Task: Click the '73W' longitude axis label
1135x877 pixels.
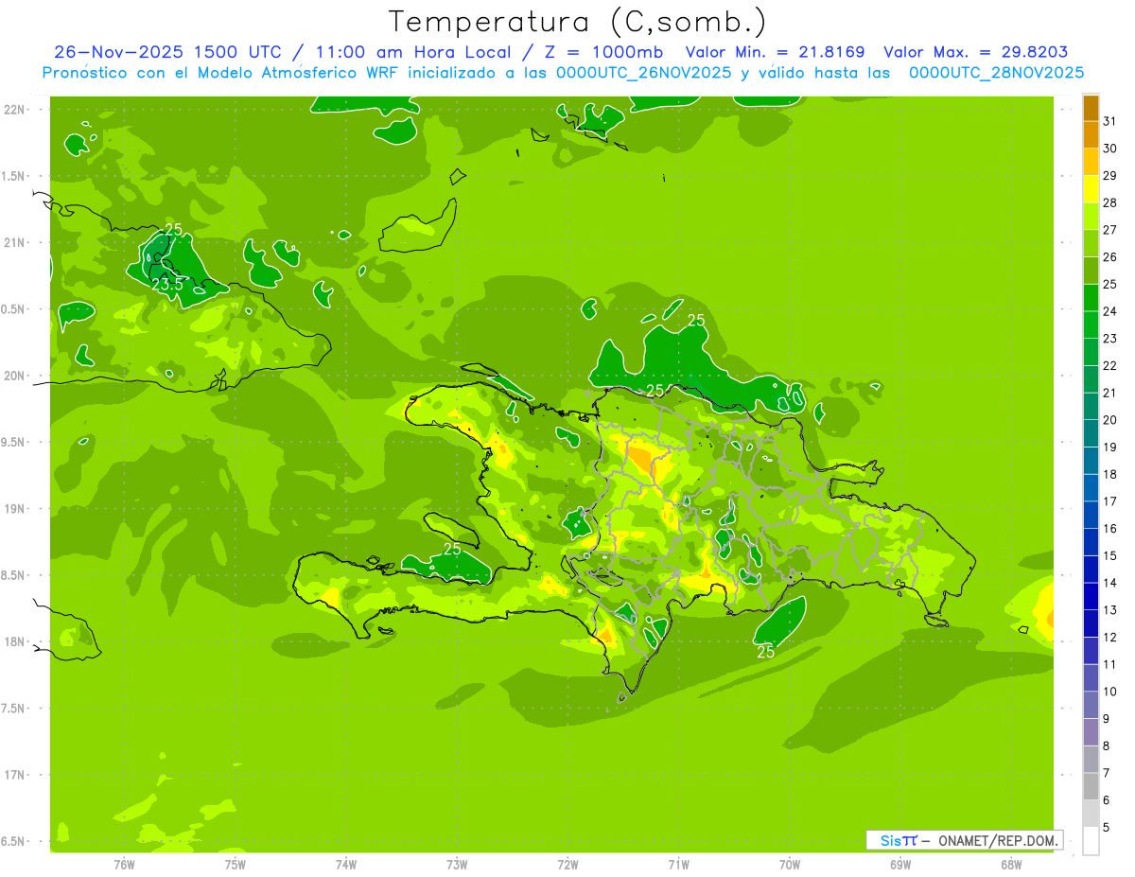Action: click(x=457, y=865)
